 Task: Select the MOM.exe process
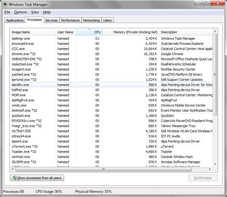click(111, 95)
